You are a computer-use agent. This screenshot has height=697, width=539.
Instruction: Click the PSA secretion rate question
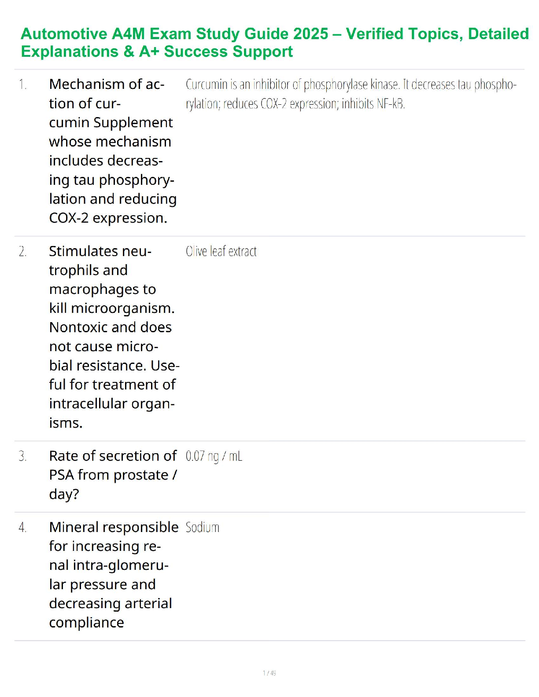(112, 475)
